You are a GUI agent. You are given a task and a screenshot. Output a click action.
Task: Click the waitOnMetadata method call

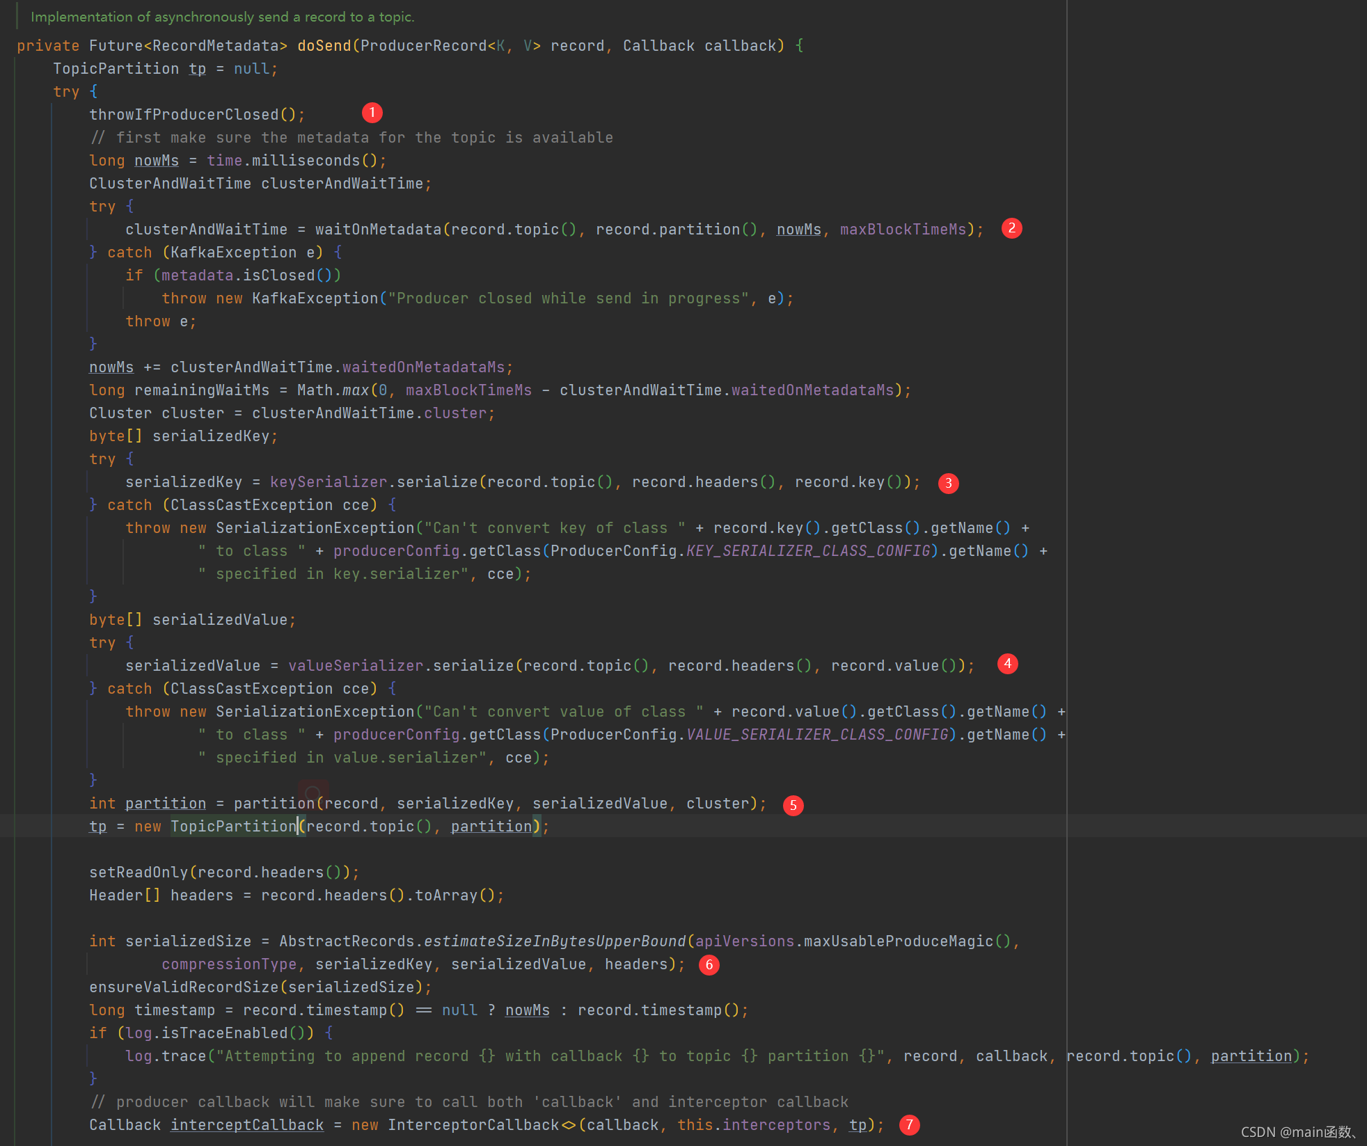(x=378, y=230)
